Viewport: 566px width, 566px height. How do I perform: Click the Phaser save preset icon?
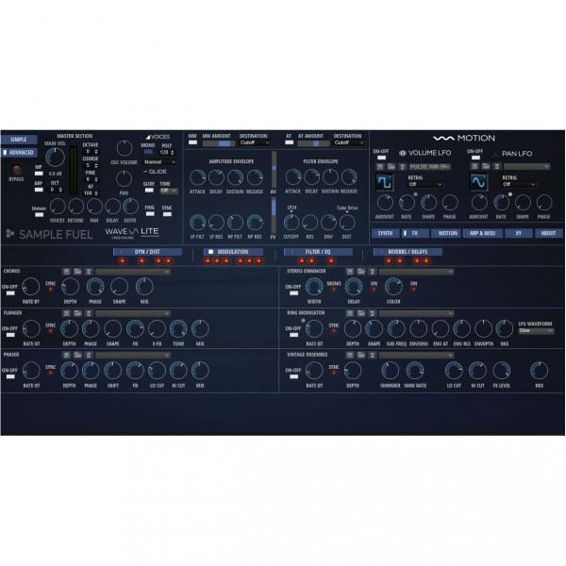66,356
